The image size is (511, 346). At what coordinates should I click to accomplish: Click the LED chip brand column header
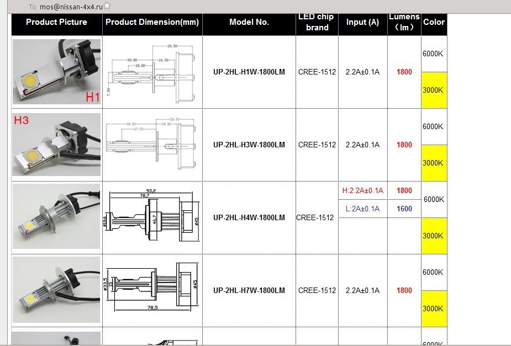coord(317,22)
